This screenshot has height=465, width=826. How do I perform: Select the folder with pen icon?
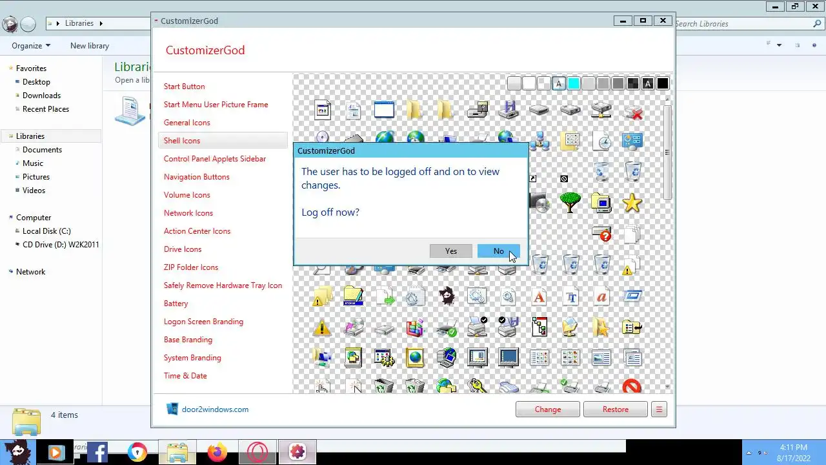[x=353, y=296]
